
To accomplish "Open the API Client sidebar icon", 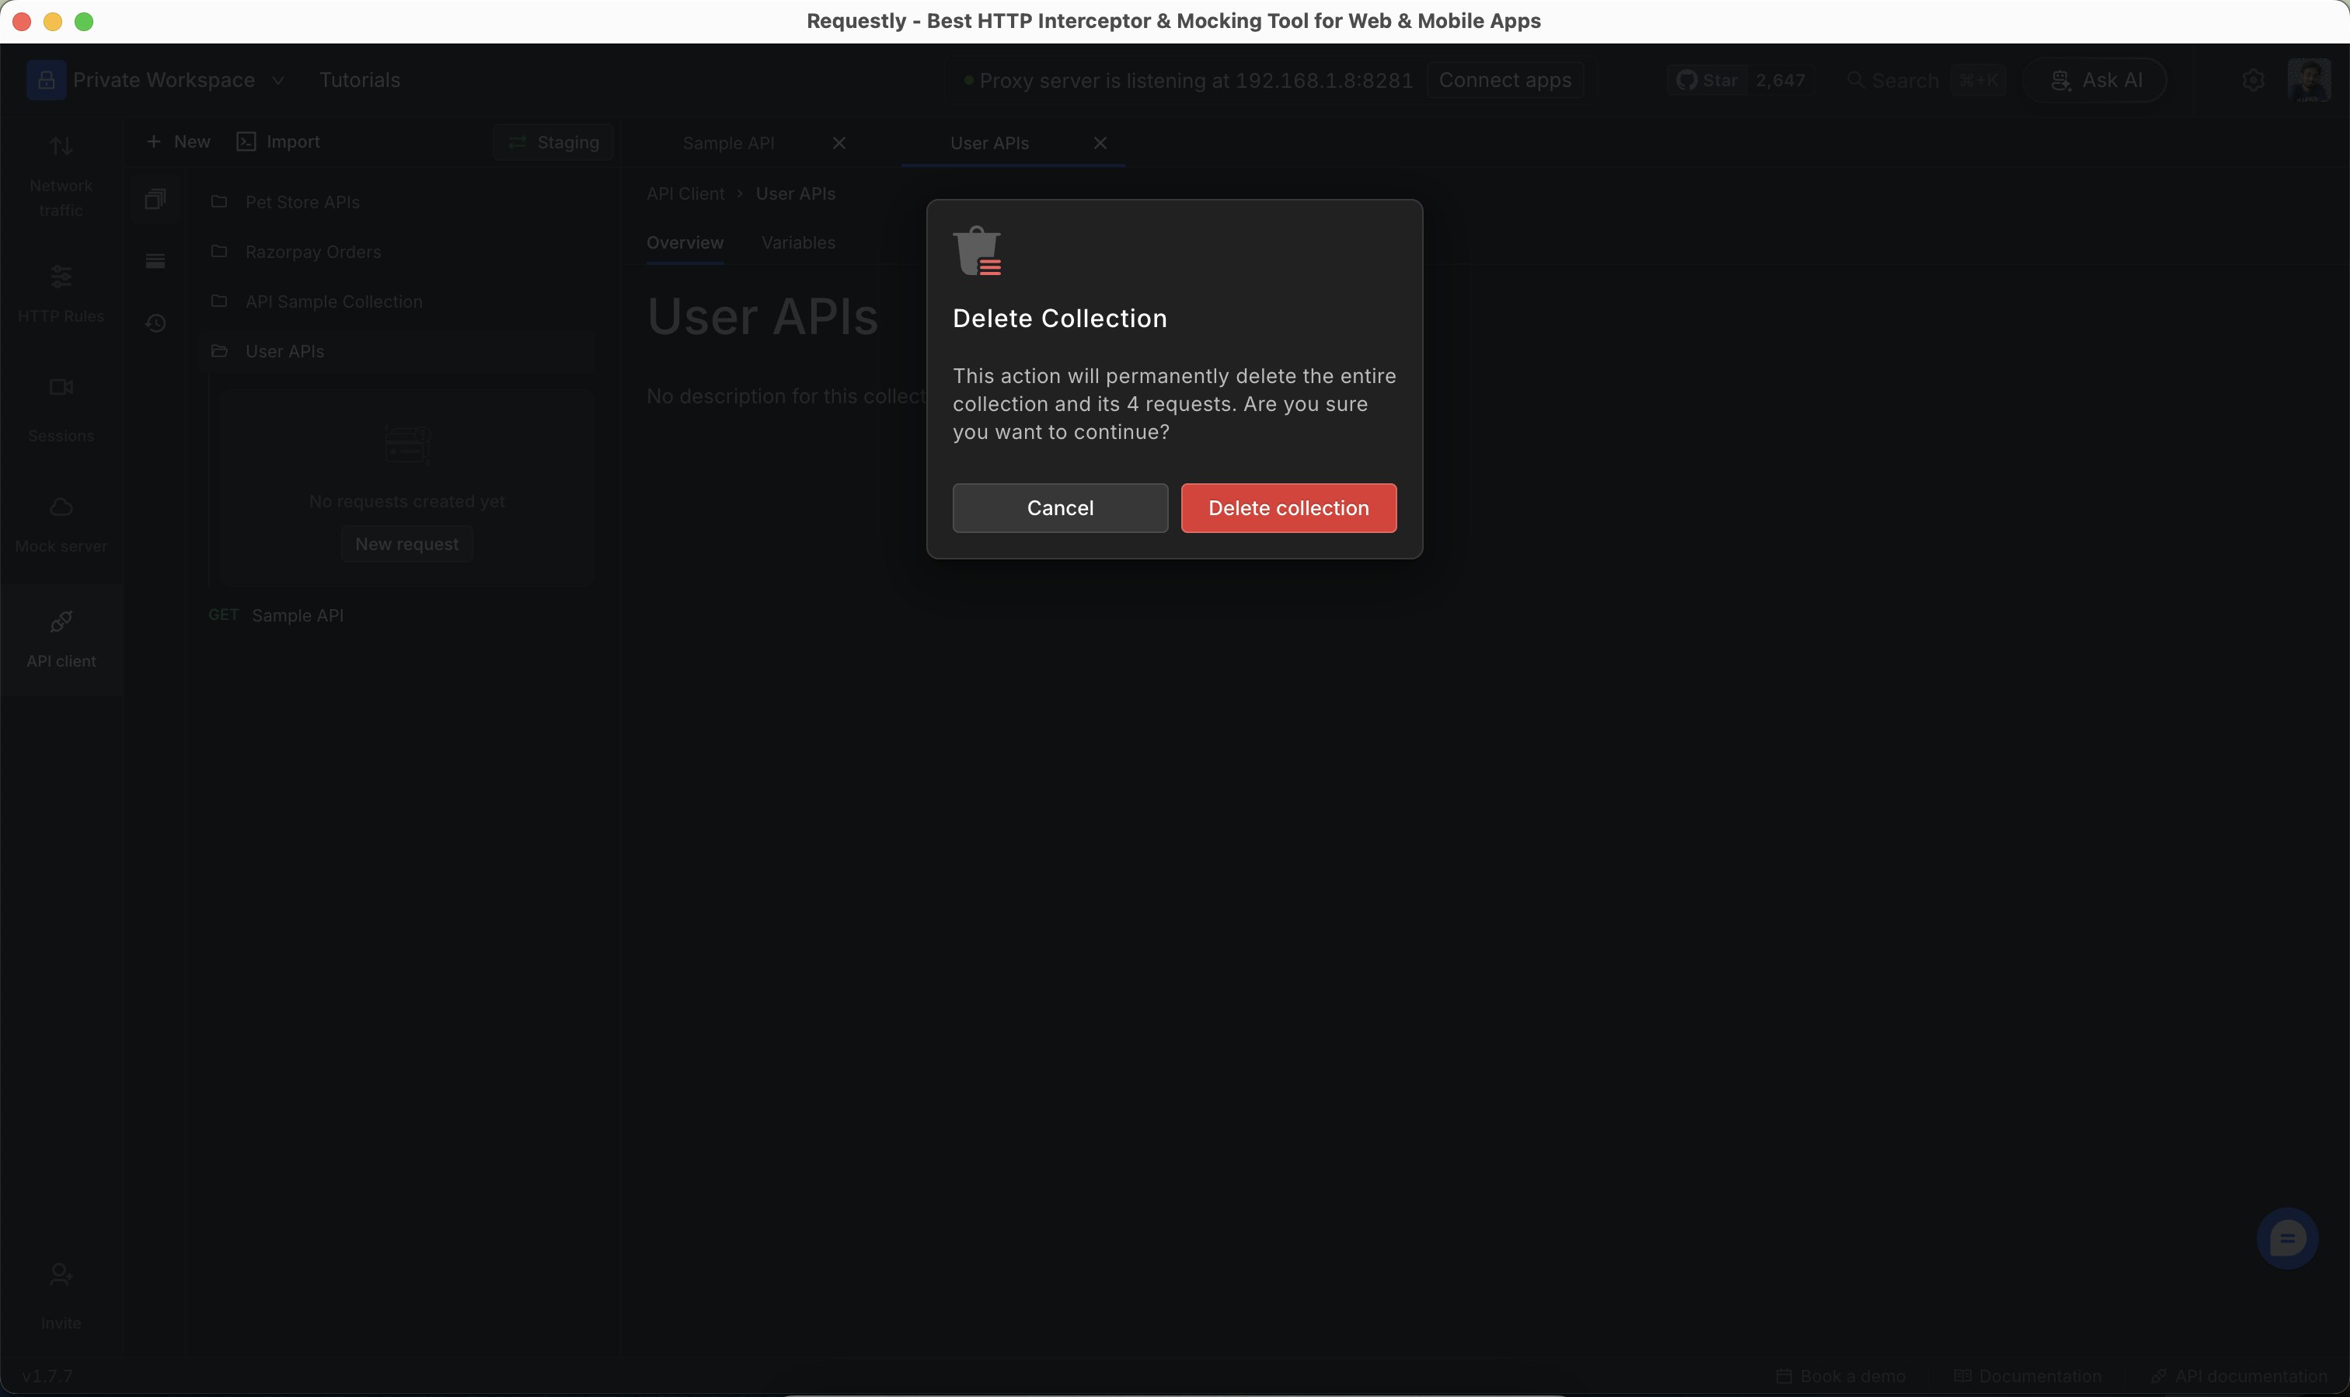I will [x=61, y=639].
